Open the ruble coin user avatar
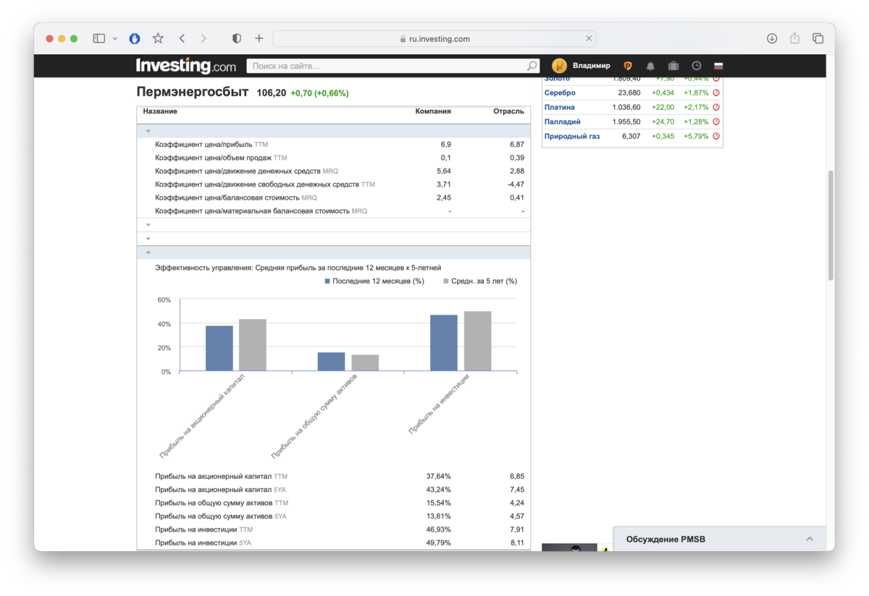The image size is (869, 596). [x=559, y=66]
